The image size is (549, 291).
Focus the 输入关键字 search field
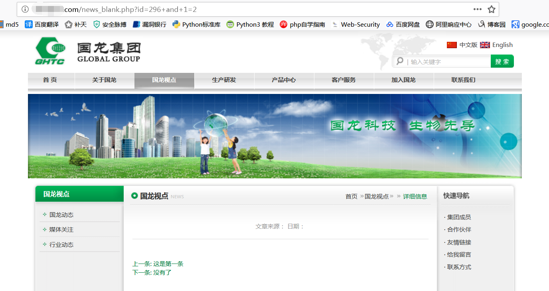pos(448,62)
